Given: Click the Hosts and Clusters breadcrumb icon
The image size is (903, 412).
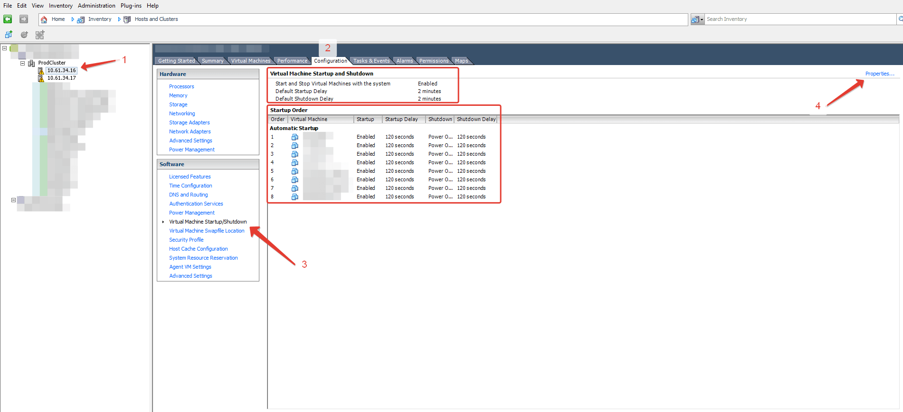Looking at the screenshot, I should (x=127, y=19).
